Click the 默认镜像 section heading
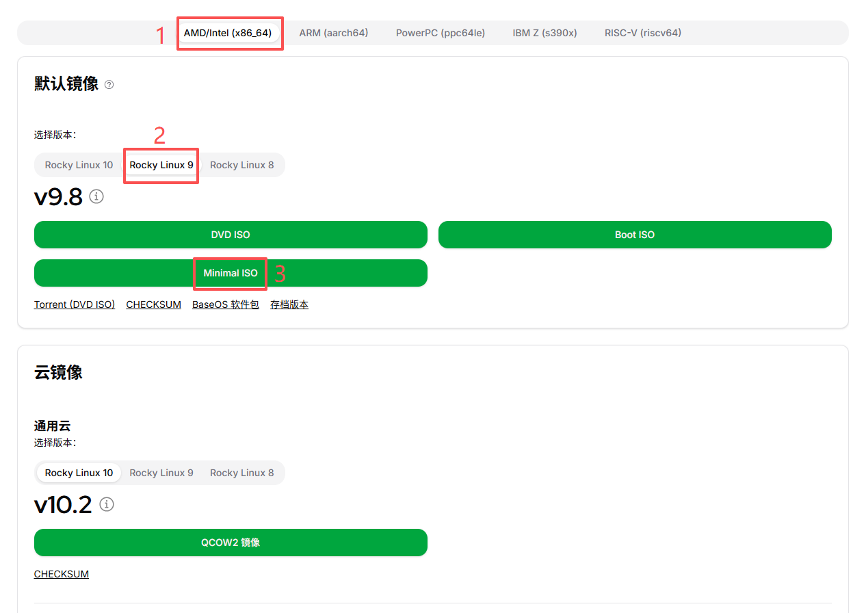This screenshot has height=613, width=866. click(66, 84)
